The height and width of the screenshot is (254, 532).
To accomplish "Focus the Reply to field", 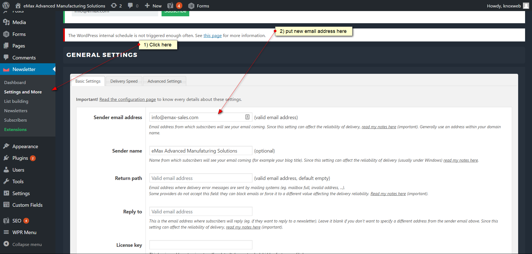I will [x=201, y=211].
